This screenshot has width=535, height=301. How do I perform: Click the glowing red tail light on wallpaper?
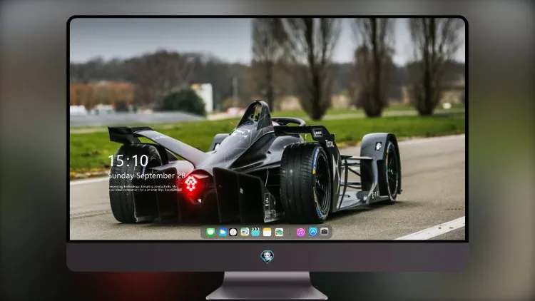[193, 184]
